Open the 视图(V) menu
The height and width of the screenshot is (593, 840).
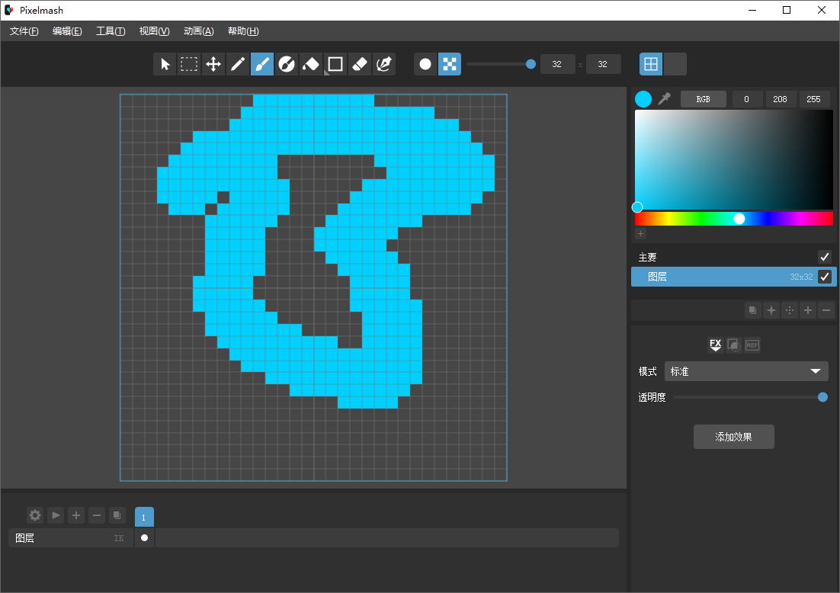coord(154,31)
